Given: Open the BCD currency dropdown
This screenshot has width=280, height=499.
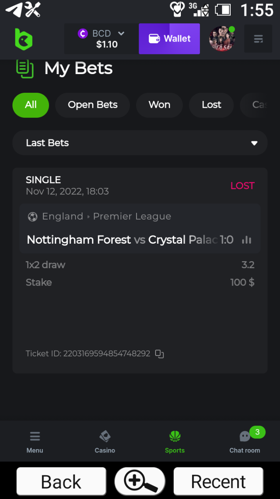Looking at the screenshot, I should click(102, 39).
